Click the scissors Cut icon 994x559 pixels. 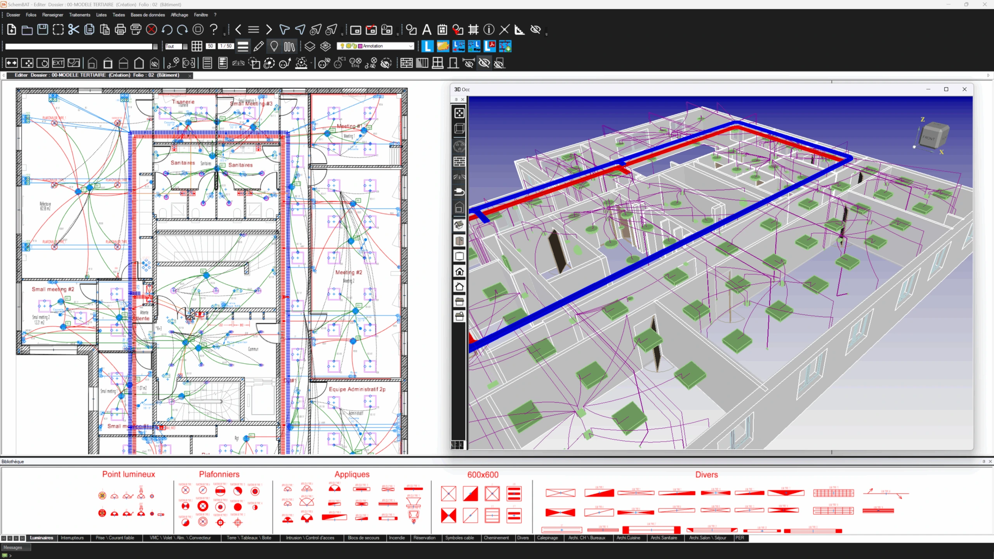click(x=73, y=30)
